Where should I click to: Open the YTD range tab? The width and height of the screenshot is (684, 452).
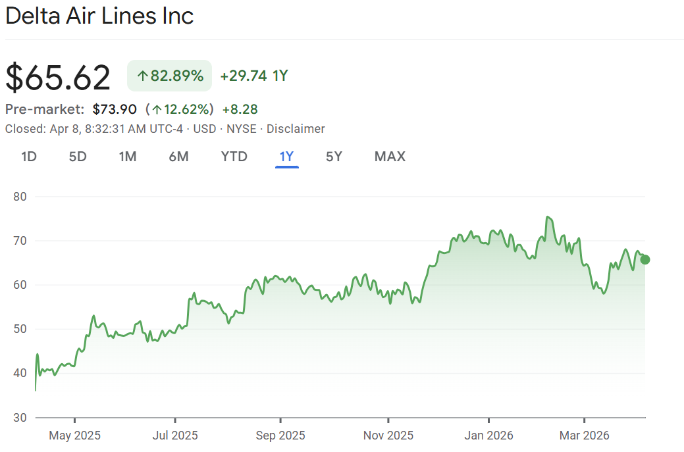tap(234, 157)
